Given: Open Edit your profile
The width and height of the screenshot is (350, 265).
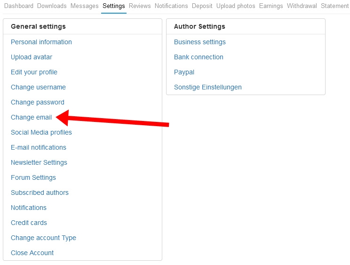Looking at the screenshot, I should click(x=34, y=72).
